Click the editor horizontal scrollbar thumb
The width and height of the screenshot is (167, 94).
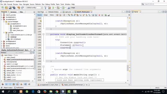[x=61, y=83]
